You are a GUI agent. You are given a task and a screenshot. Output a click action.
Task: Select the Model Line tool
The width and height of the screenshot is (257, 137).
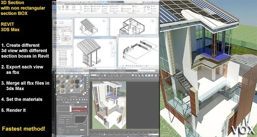click(114, 9)
